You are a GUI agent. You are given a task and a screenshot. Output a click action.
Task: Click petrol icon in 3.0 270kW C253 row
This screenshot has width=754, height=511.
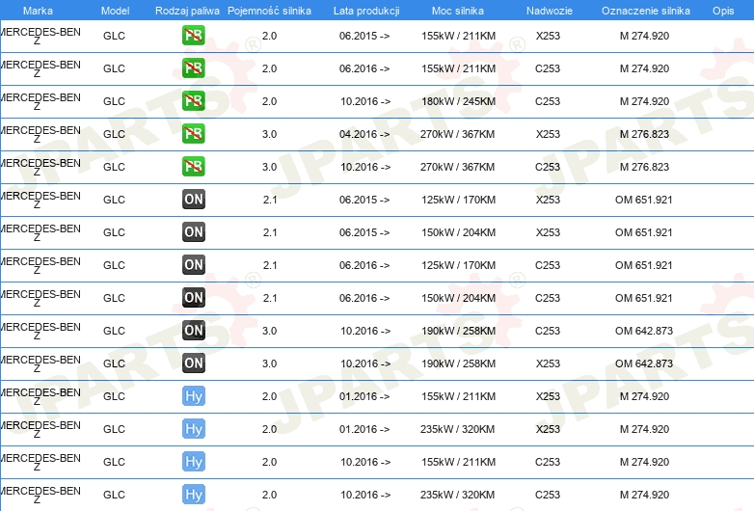tap(193, 167)
